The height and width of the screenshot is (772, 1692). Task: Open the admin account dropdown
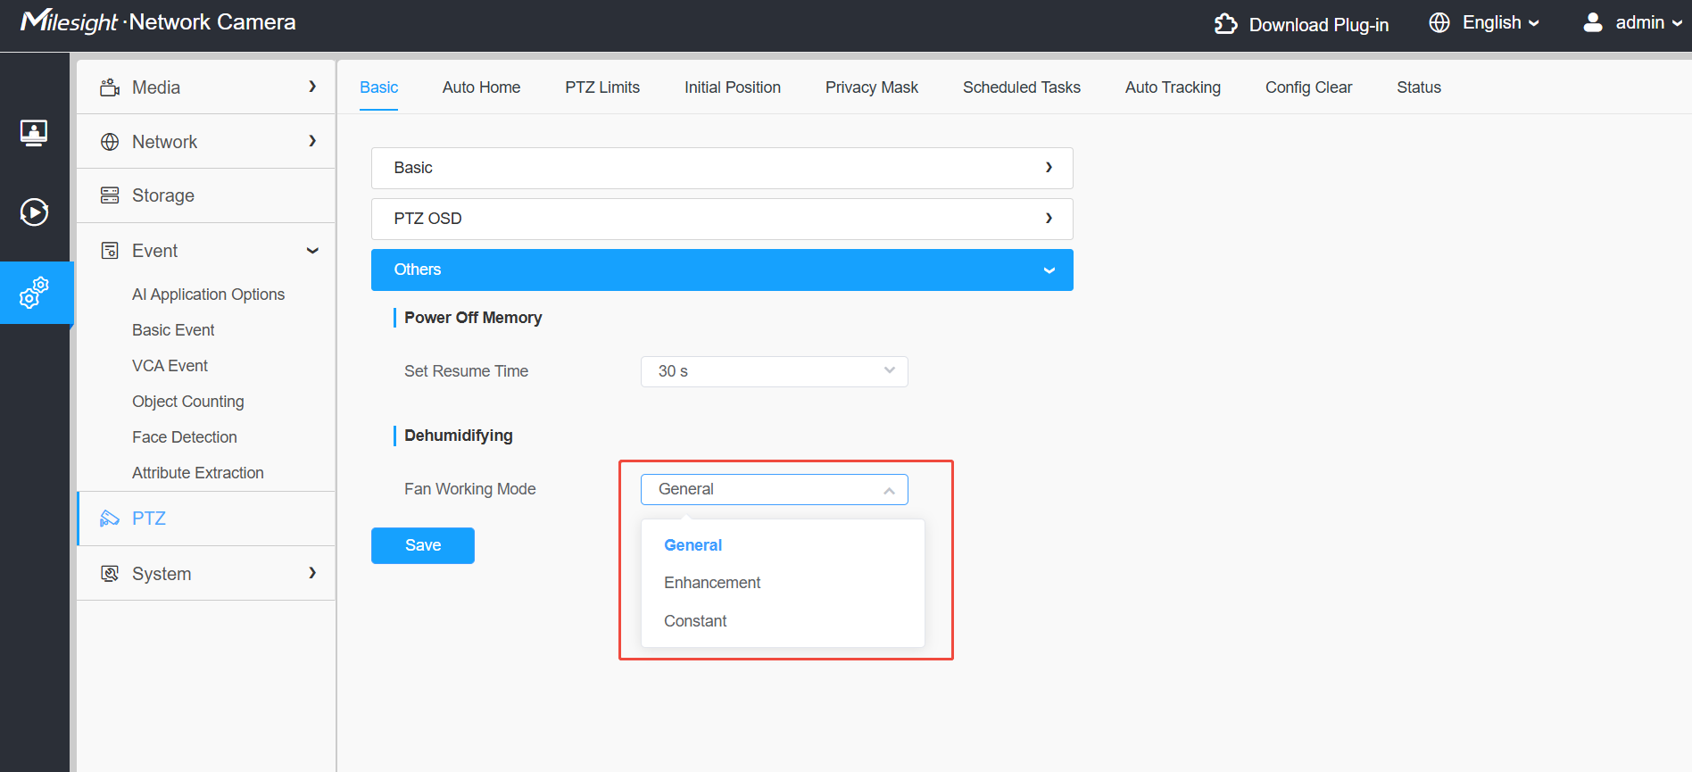pos(1649,22)
